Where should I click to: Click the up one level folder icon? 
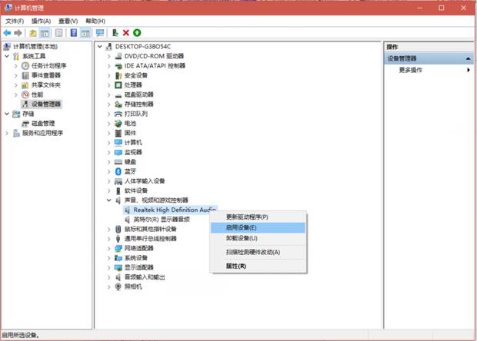[x=33, y=33]
